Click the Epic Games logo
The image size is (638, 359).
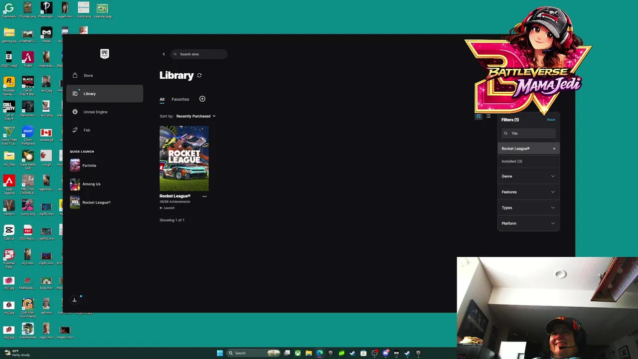pyautogui.click(x=105, y=54)
